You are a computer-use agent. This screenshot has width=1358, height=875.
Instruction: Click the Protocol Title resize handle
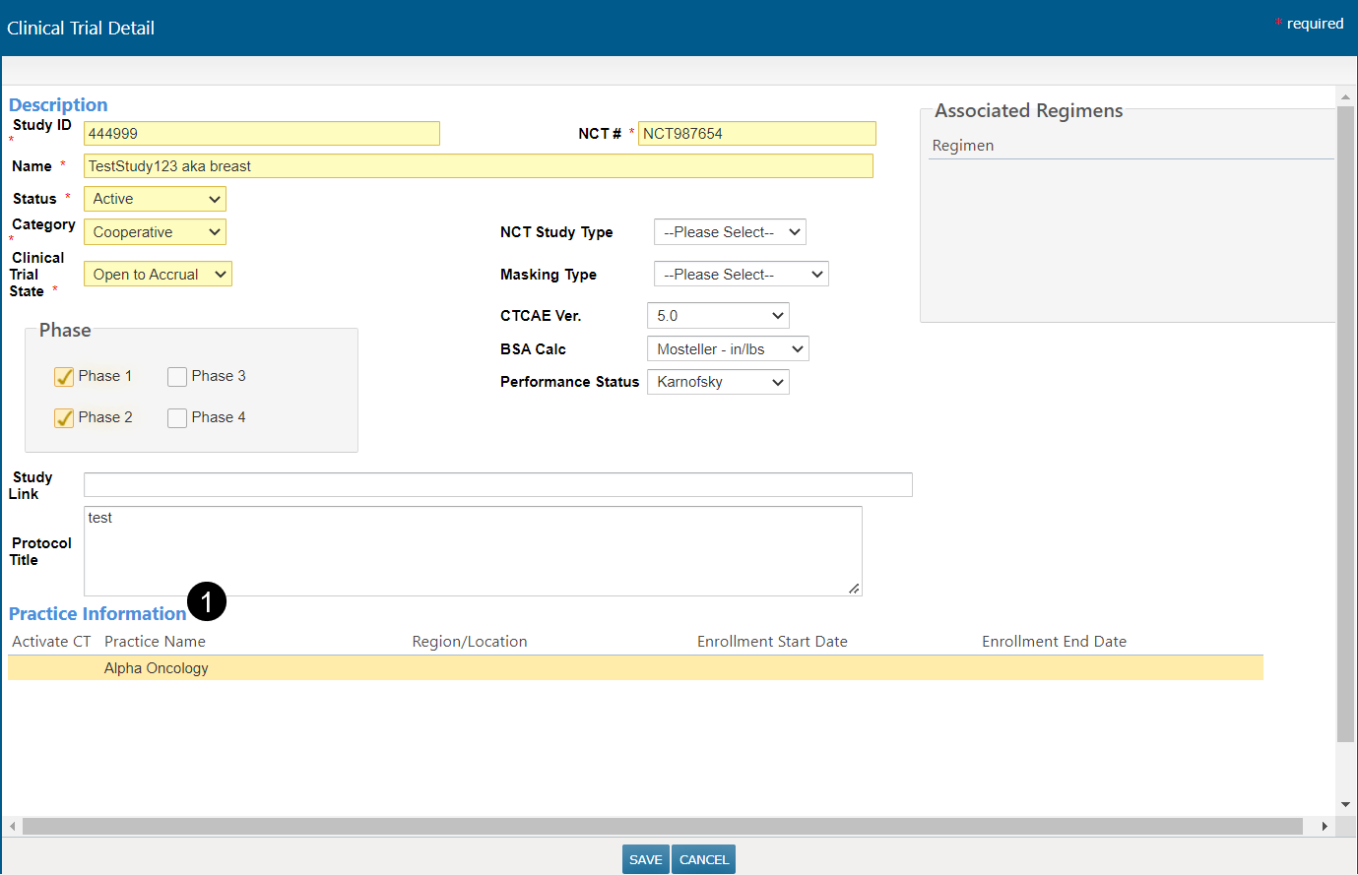click(x=854, y=589)
